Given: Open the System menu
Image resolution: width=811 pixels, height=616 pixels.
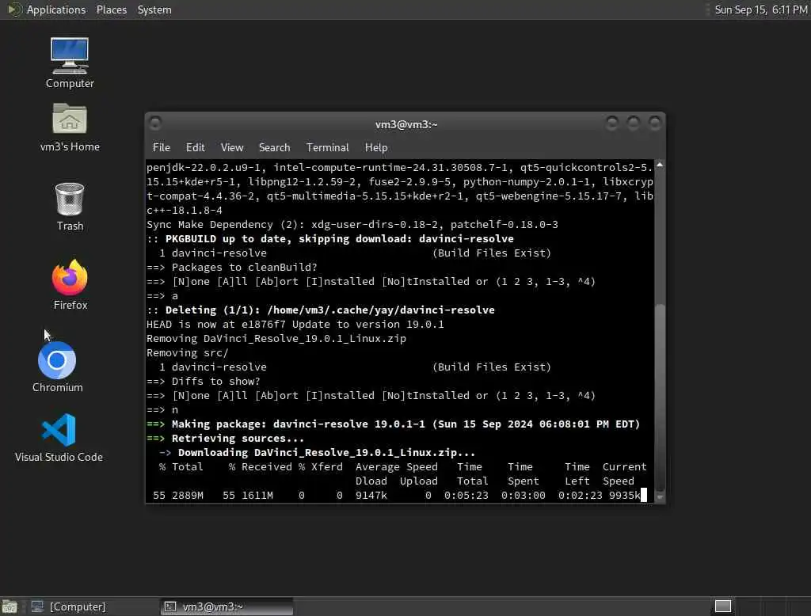Looking at the screenshot, I should click(154, 10).
